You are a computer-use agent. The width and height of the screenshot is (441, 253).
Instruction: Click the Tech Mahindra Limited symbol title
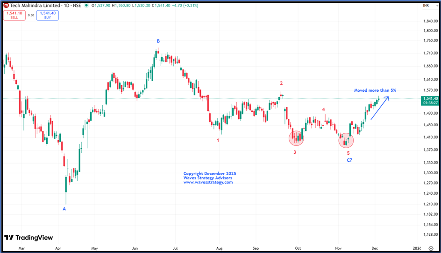tap(35, 5)
